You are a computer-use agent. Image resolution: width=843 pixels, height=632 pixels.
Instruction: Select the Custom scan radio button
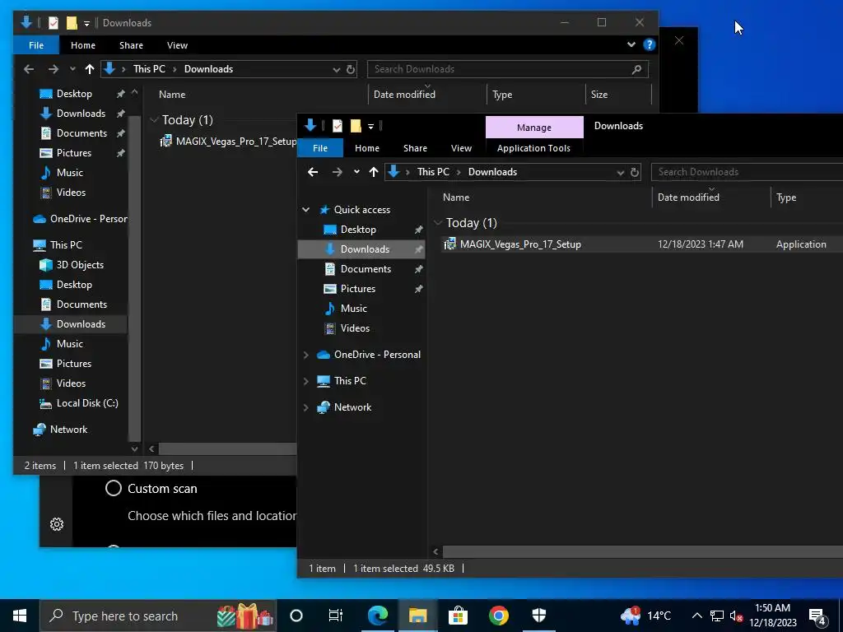(x=114, y=489)
